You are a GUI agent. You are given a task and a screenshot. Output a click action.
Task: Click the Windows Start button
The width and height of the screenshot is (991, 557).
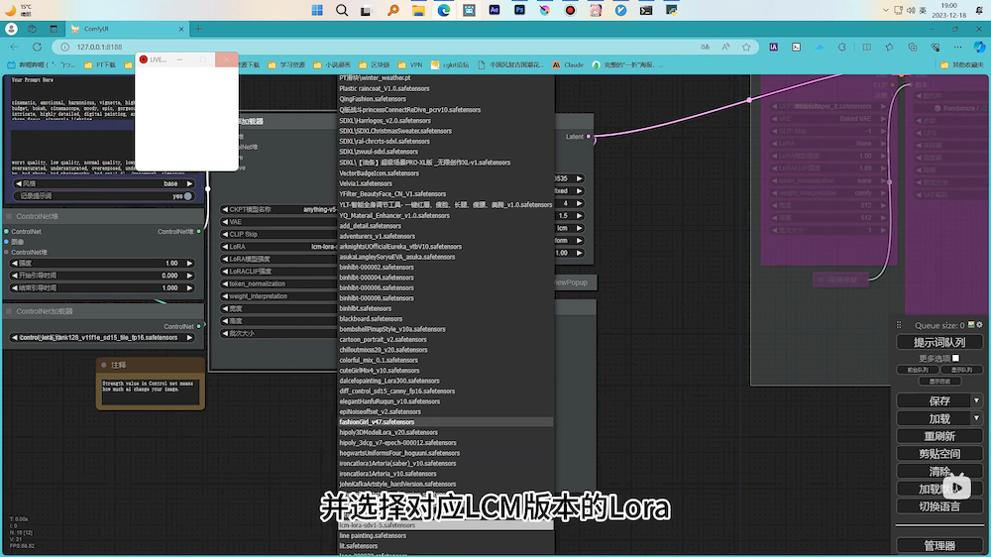click(x=317, y=10)
